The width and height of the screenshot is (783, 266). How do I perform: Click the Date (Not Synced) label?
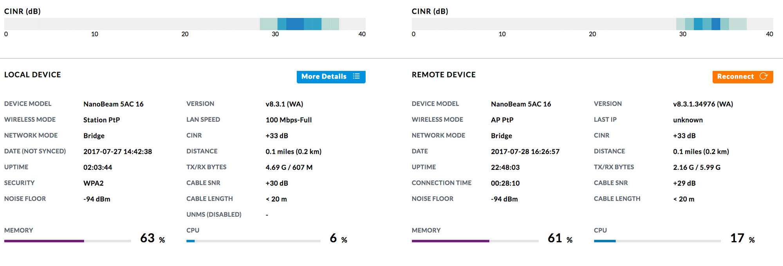(x=35, y=151)
